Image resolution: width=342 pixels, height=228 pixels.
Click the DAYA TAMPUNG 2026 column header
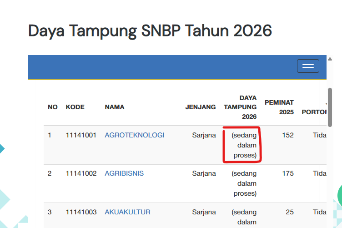[240, 107]
